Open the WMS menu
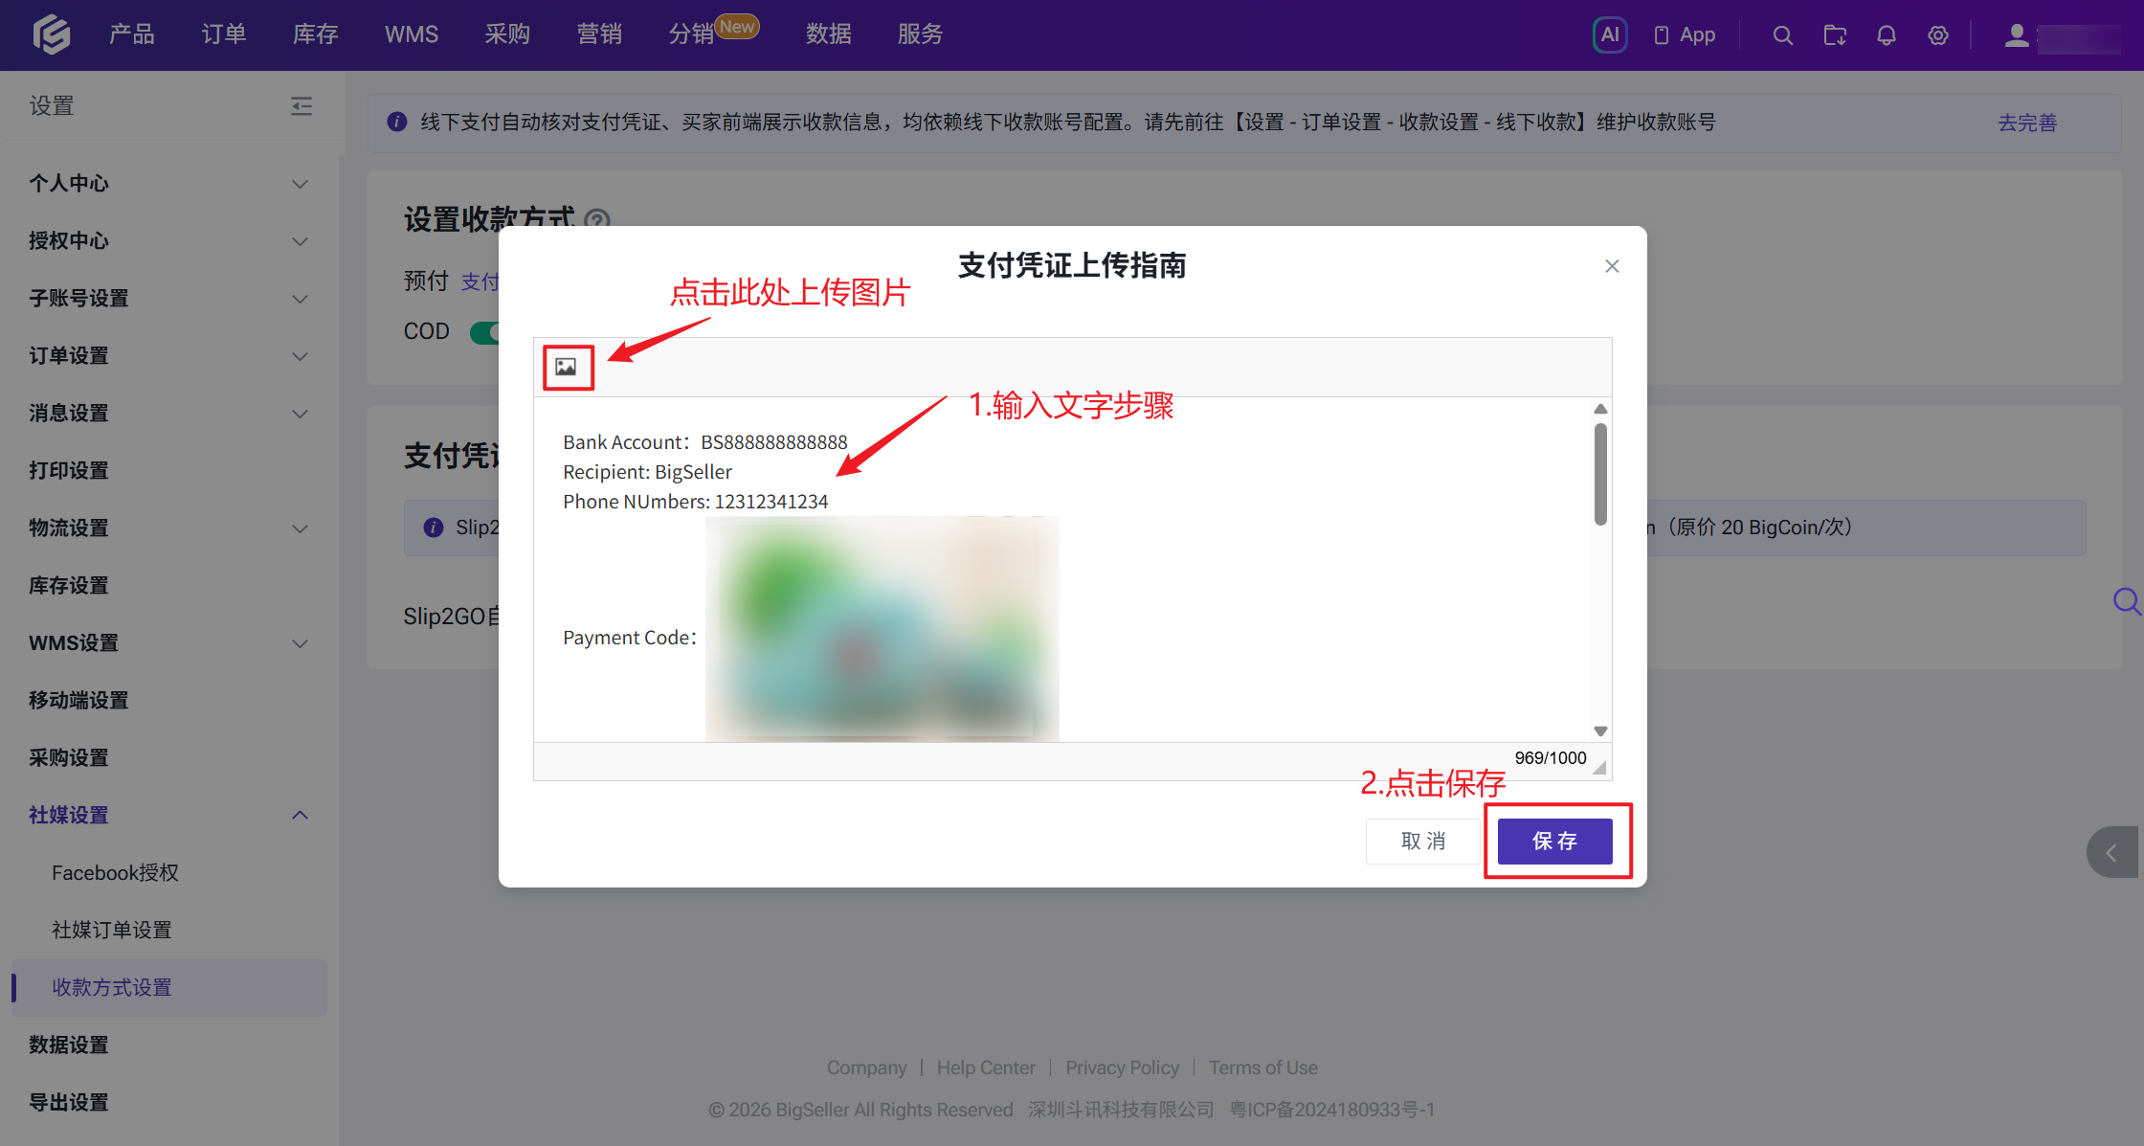 (x=412, y=34)
